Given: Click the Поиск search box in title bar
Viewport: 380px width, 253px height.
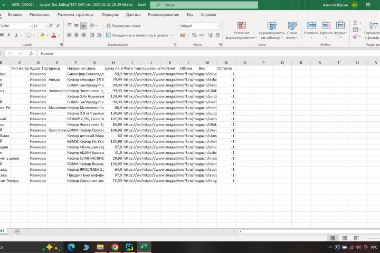Looking at the screenshot, I should coord(204,5).
